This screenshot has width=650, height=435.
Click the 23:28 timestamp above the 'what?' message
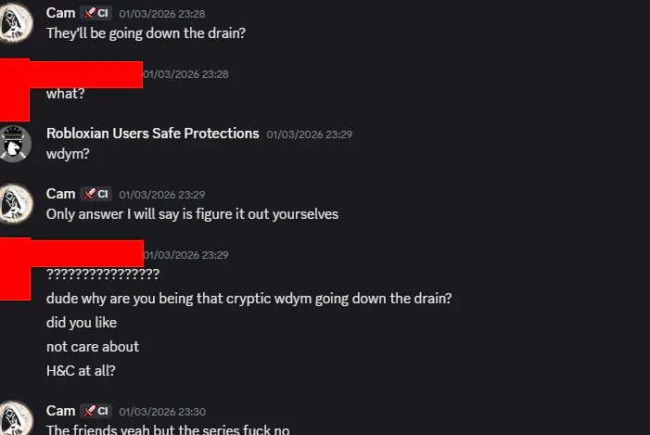(185, 74)
